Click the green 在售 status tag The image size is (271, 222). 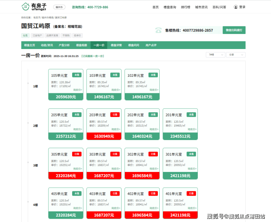(x=25, y=36)
